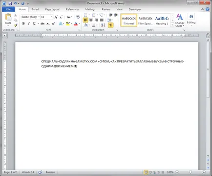
Task: Click the bulleted list icon
Action: (x=85, y=15)
